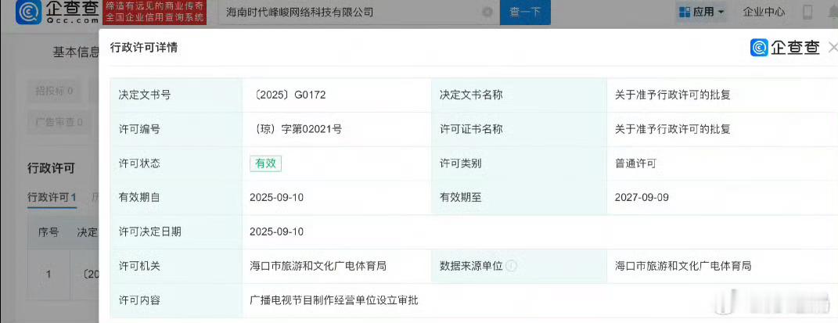Click the 企查查 logo in dialog header
The image size is (838, 323).
pos(785,48)
